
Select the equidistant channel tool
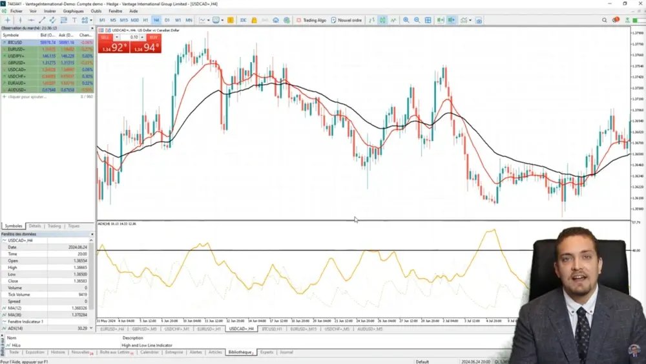point(53,20)
